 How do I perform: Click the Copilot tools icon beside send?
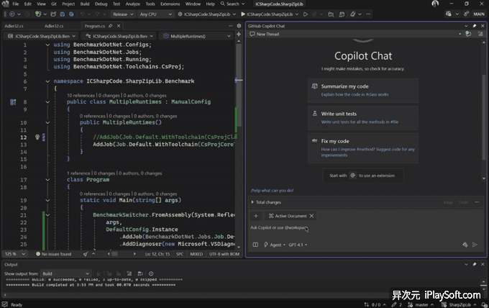464,245
